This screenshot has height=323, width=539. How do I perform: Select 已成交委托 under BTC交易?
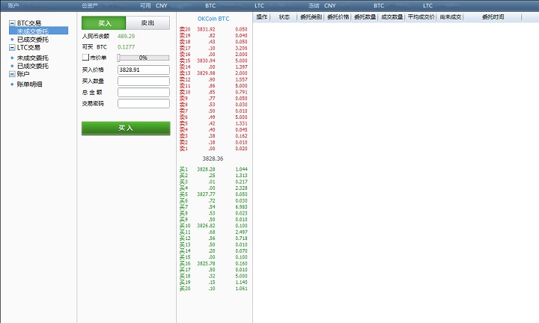(x=32, y=40)
